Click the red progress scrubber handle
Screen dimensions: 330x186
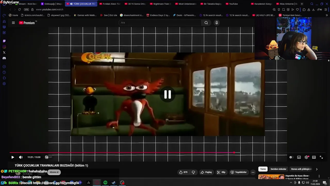click(x=234, y=152)
